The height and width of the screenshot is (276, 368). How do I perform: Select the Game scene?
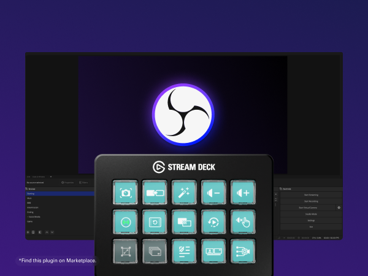[60, 221]
